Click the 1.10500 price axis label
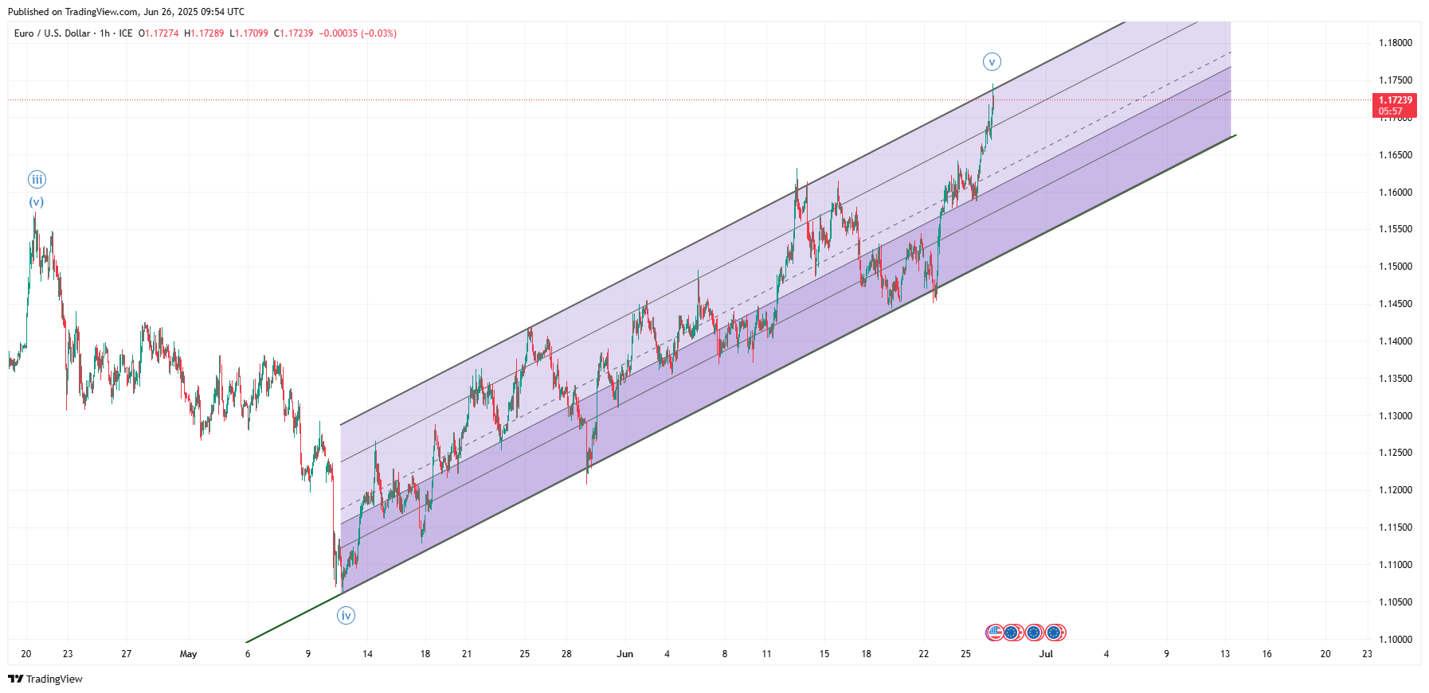 (x=1396, y=602)
